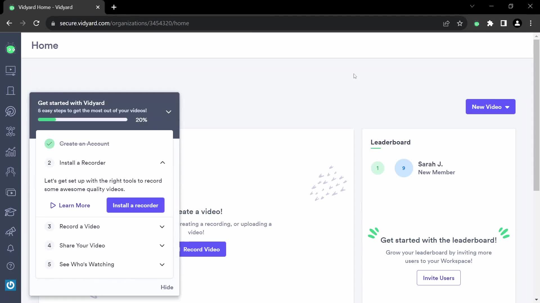
Task: Expand step 4 'Share Your Video' section
Action: (x=105, y=245)
